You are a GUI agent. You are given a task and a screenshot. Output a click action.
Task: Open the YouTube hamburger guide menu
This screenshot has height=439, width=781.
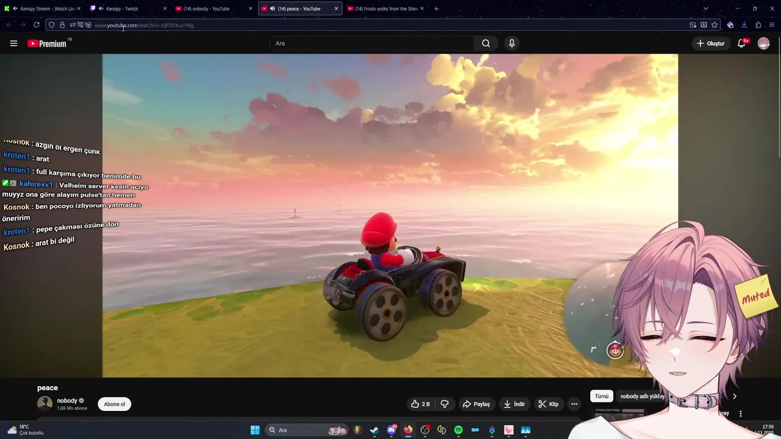[x=13, y=43]
